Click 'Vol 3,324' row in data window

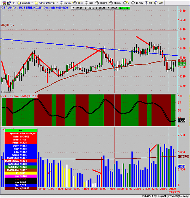(x=21, y=185)
